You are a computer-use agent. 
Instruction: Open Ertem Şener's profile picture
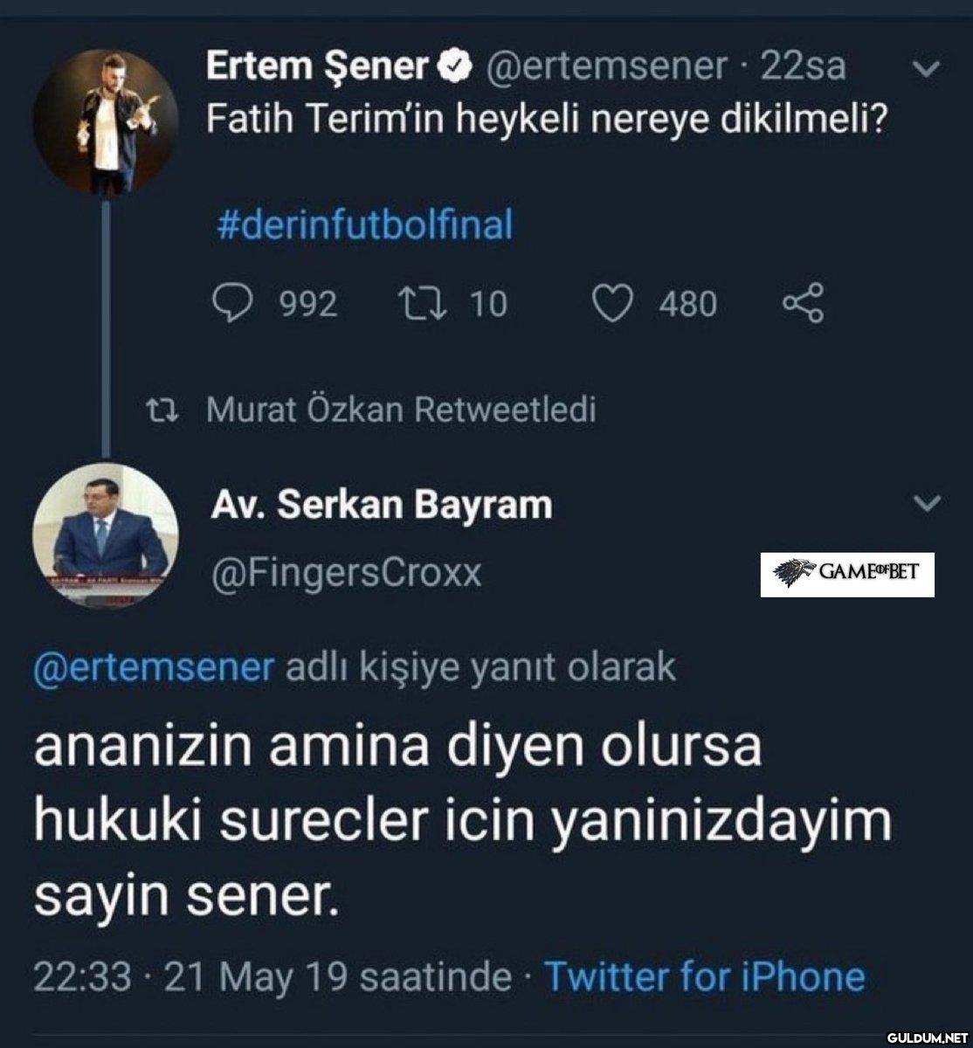click(105, 120)
